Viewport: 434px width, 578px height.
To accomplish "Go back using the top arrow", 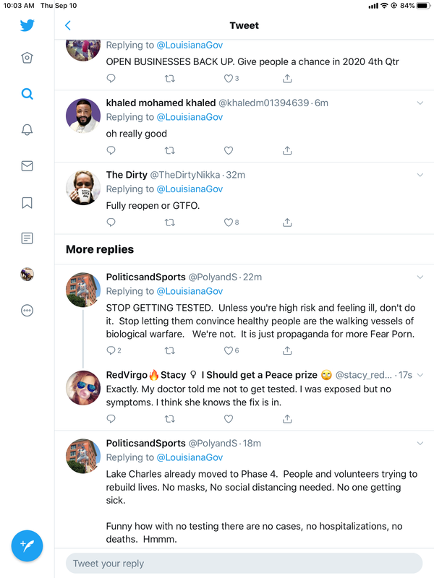I will click(x=68, y=25).
